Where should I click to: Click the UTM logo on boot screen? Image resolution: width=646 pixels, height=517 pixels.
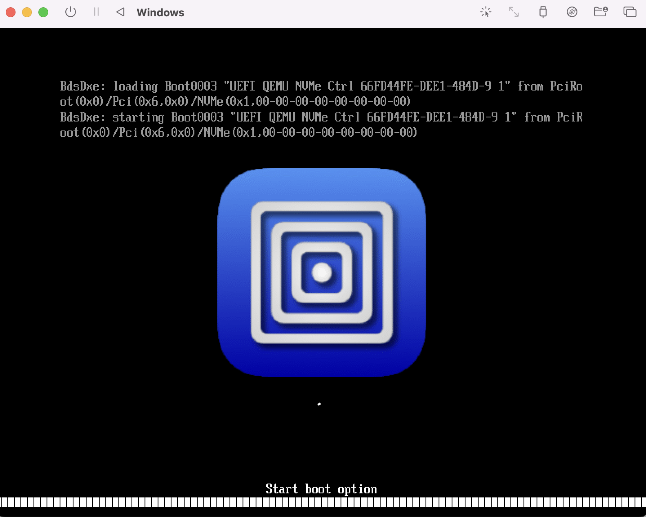322,272
